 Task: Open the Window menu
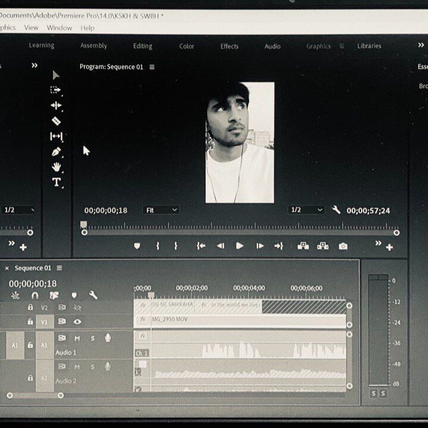[x=59, y=28]
